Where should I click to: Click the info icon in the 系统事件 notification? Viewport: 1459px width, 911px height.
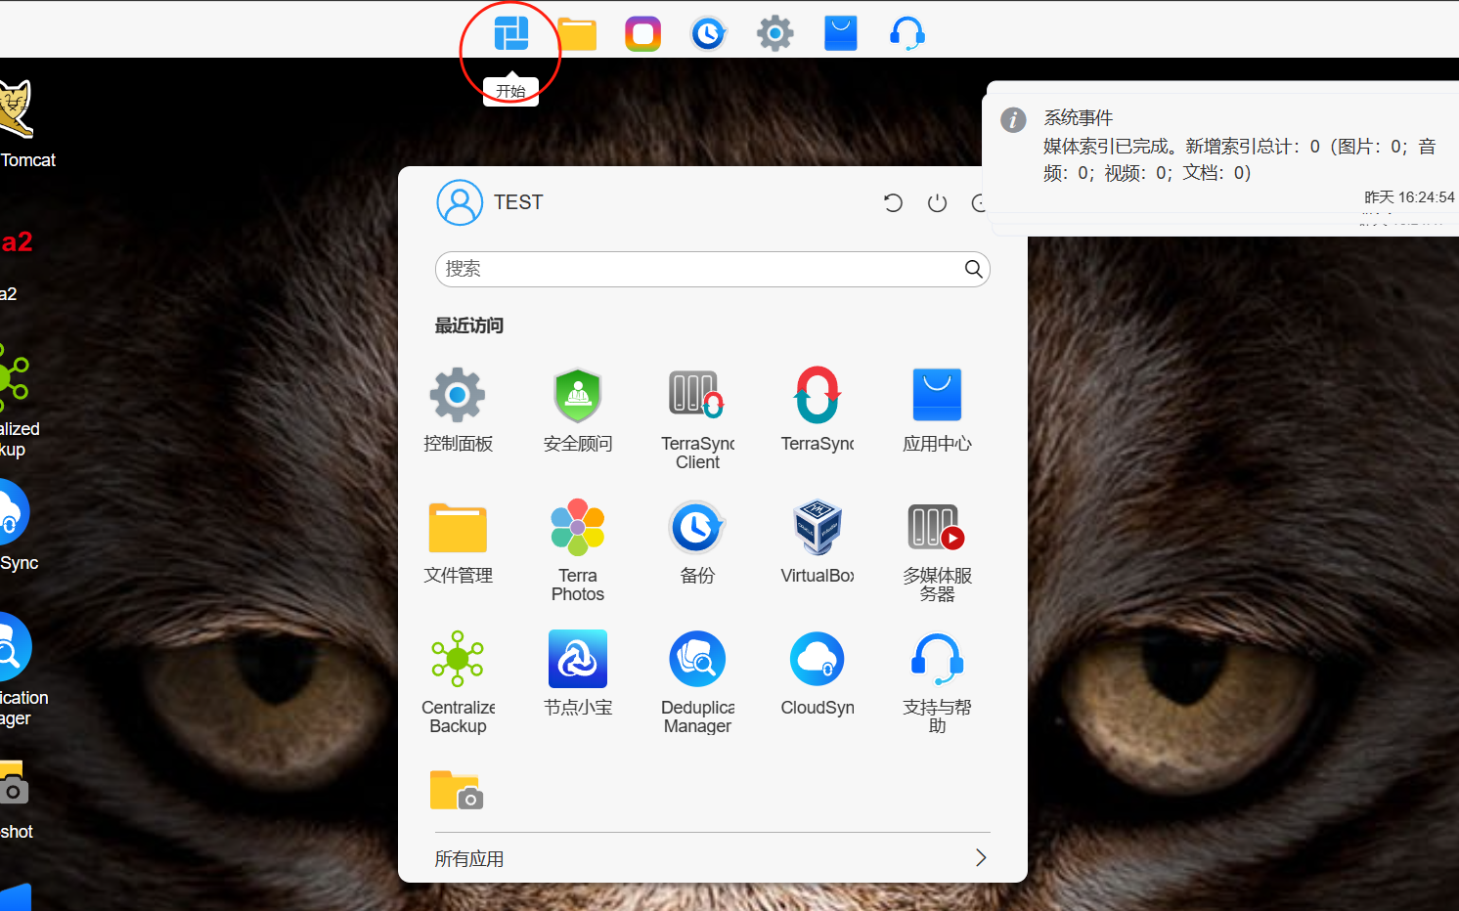tap(1013, 119)
